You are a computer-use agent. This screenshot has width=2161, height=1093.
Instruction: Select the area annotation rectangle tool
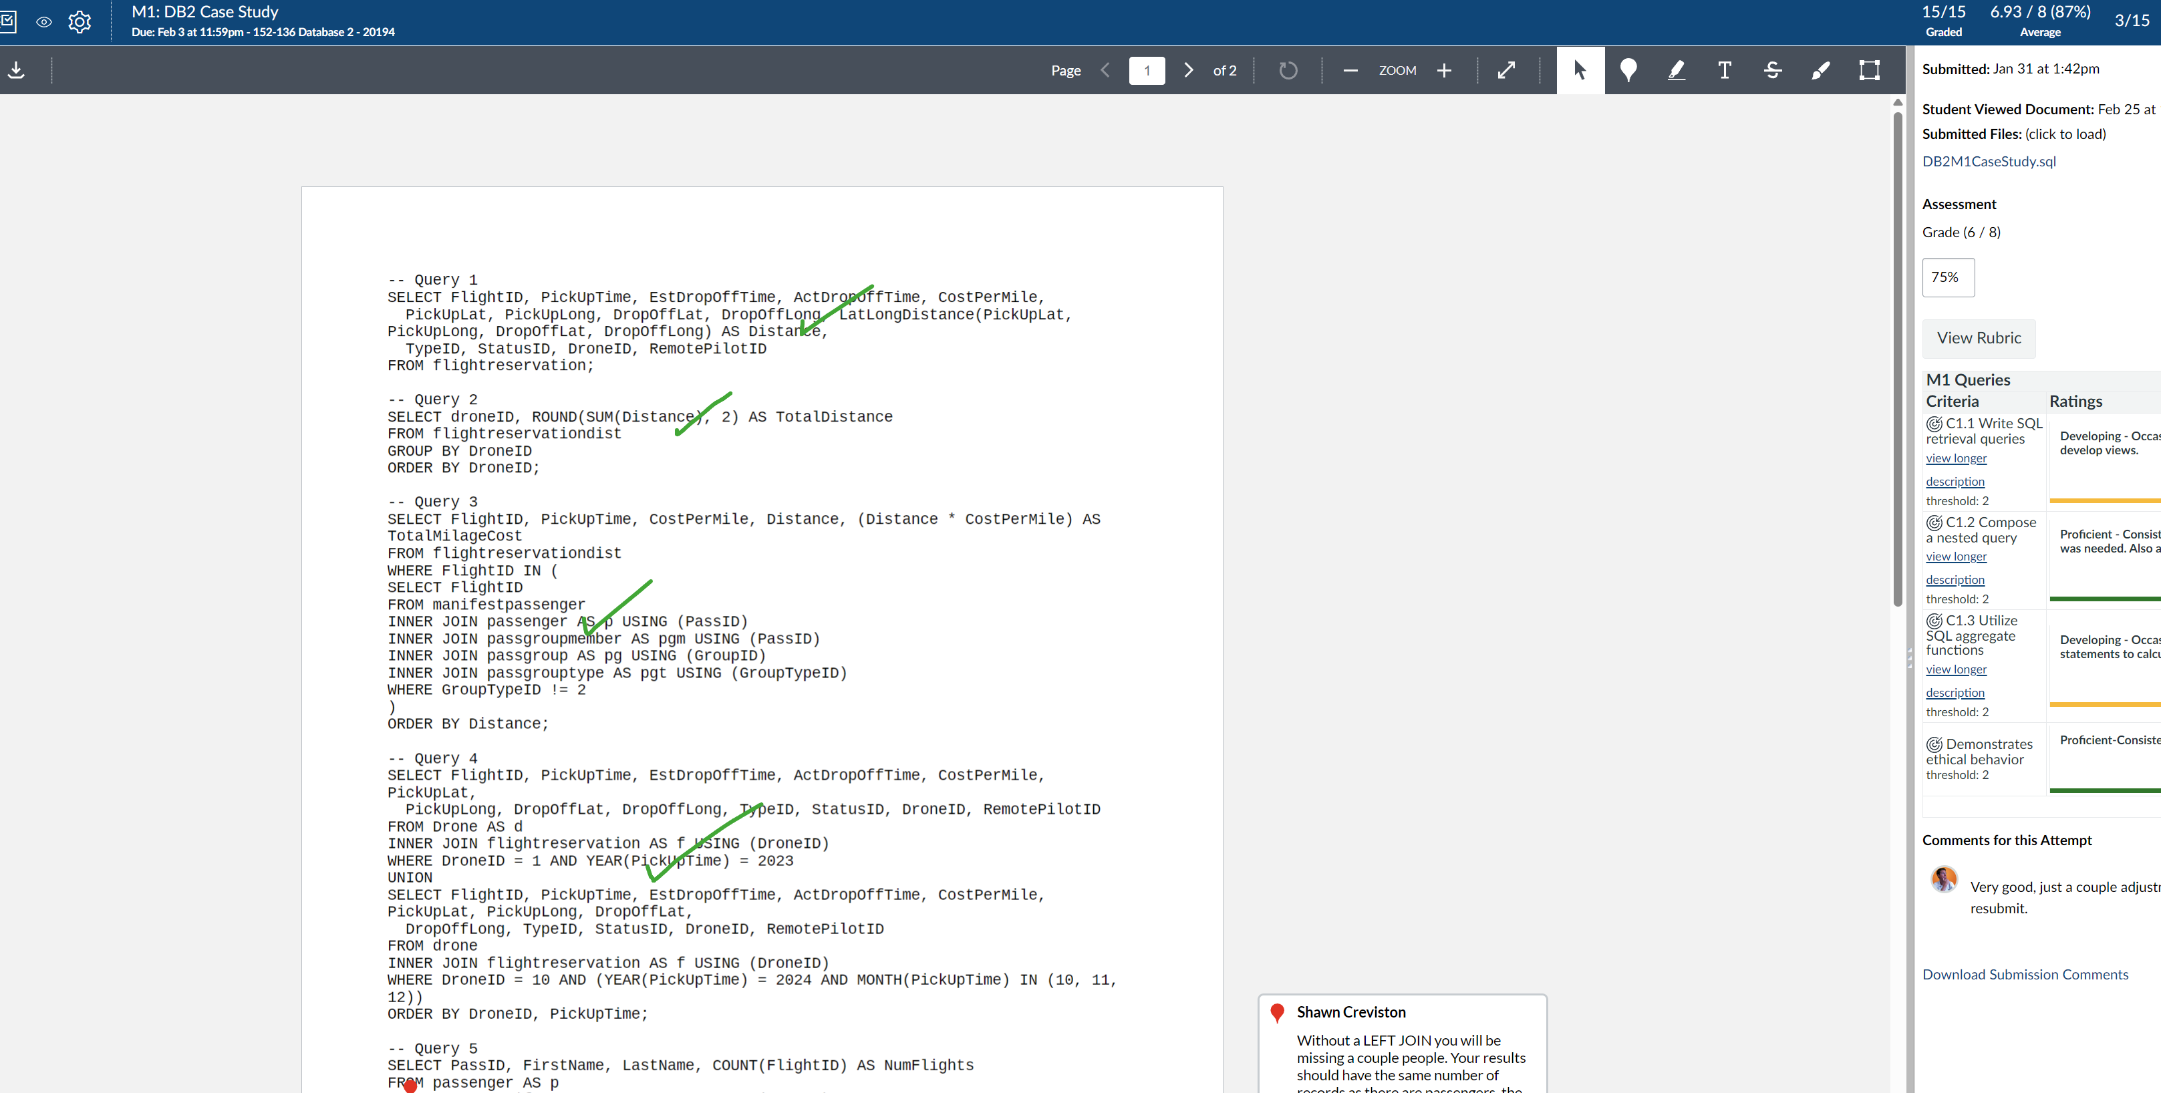click(x=1868, y=70)
